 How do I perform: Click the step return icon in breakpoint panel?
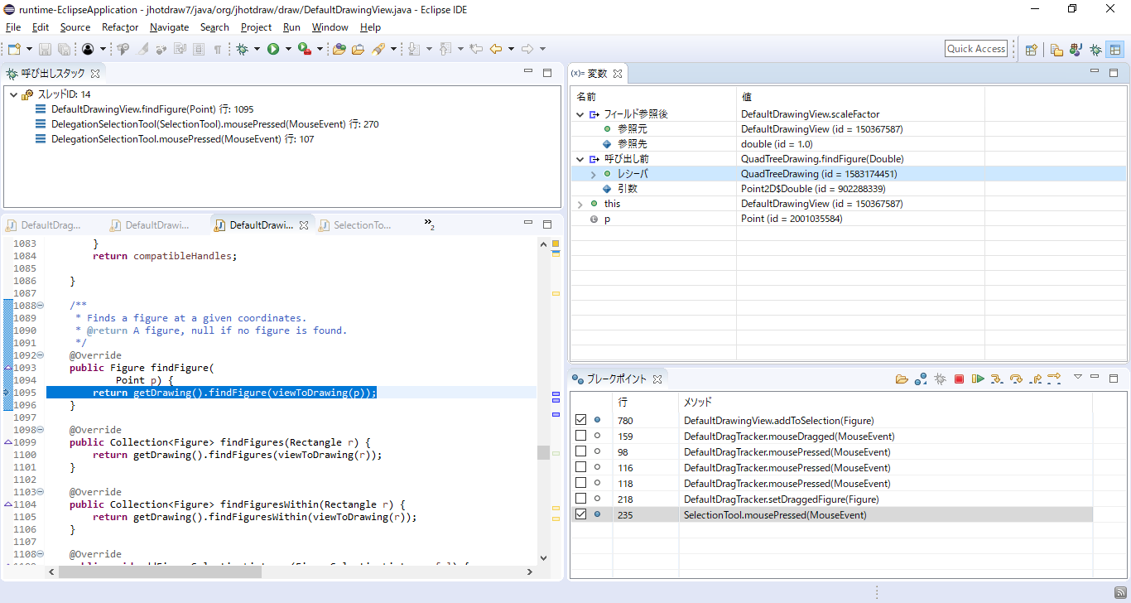coord(1035,379)
